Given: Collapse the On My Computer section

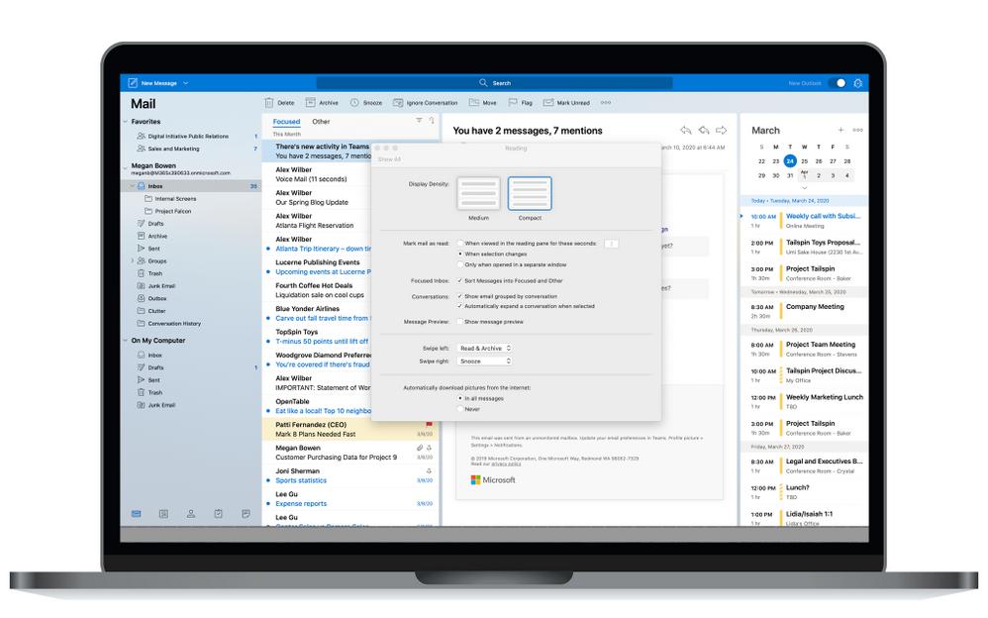Looking at the screenshot, I should click(x=126, y=341).
